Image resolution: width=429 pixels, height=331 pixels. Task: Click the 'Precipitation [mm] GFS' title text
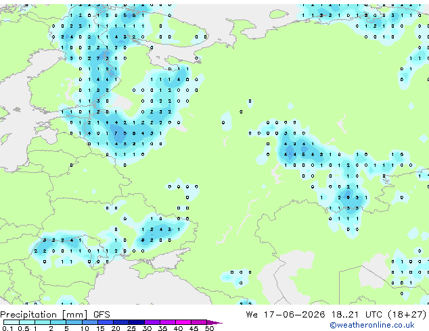[55, 315]
